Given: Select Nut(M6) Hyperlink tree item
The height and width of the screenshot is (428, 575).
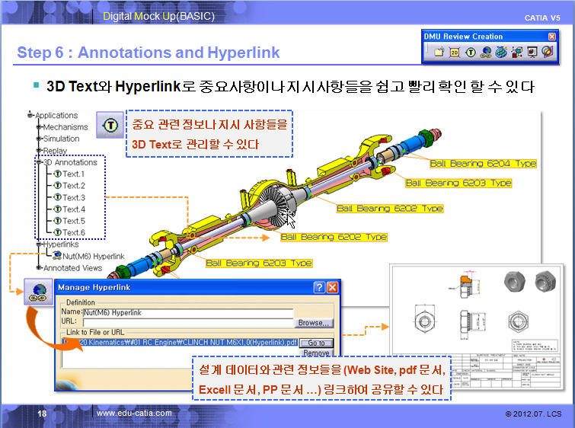Looking at the screenshot, I should tap(91, 257).
